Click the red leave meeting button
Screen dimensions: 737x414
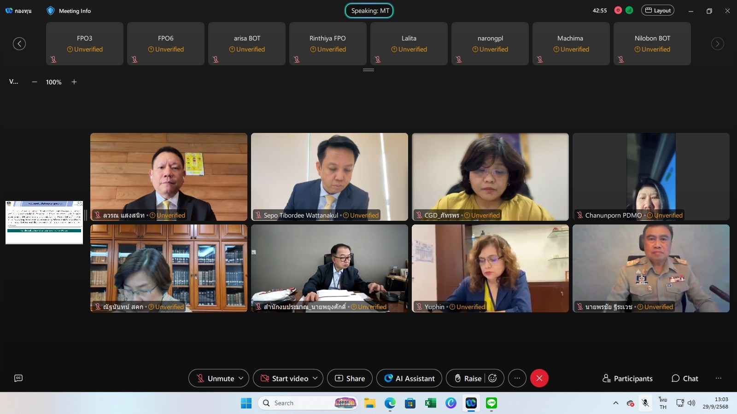point(539,378)
